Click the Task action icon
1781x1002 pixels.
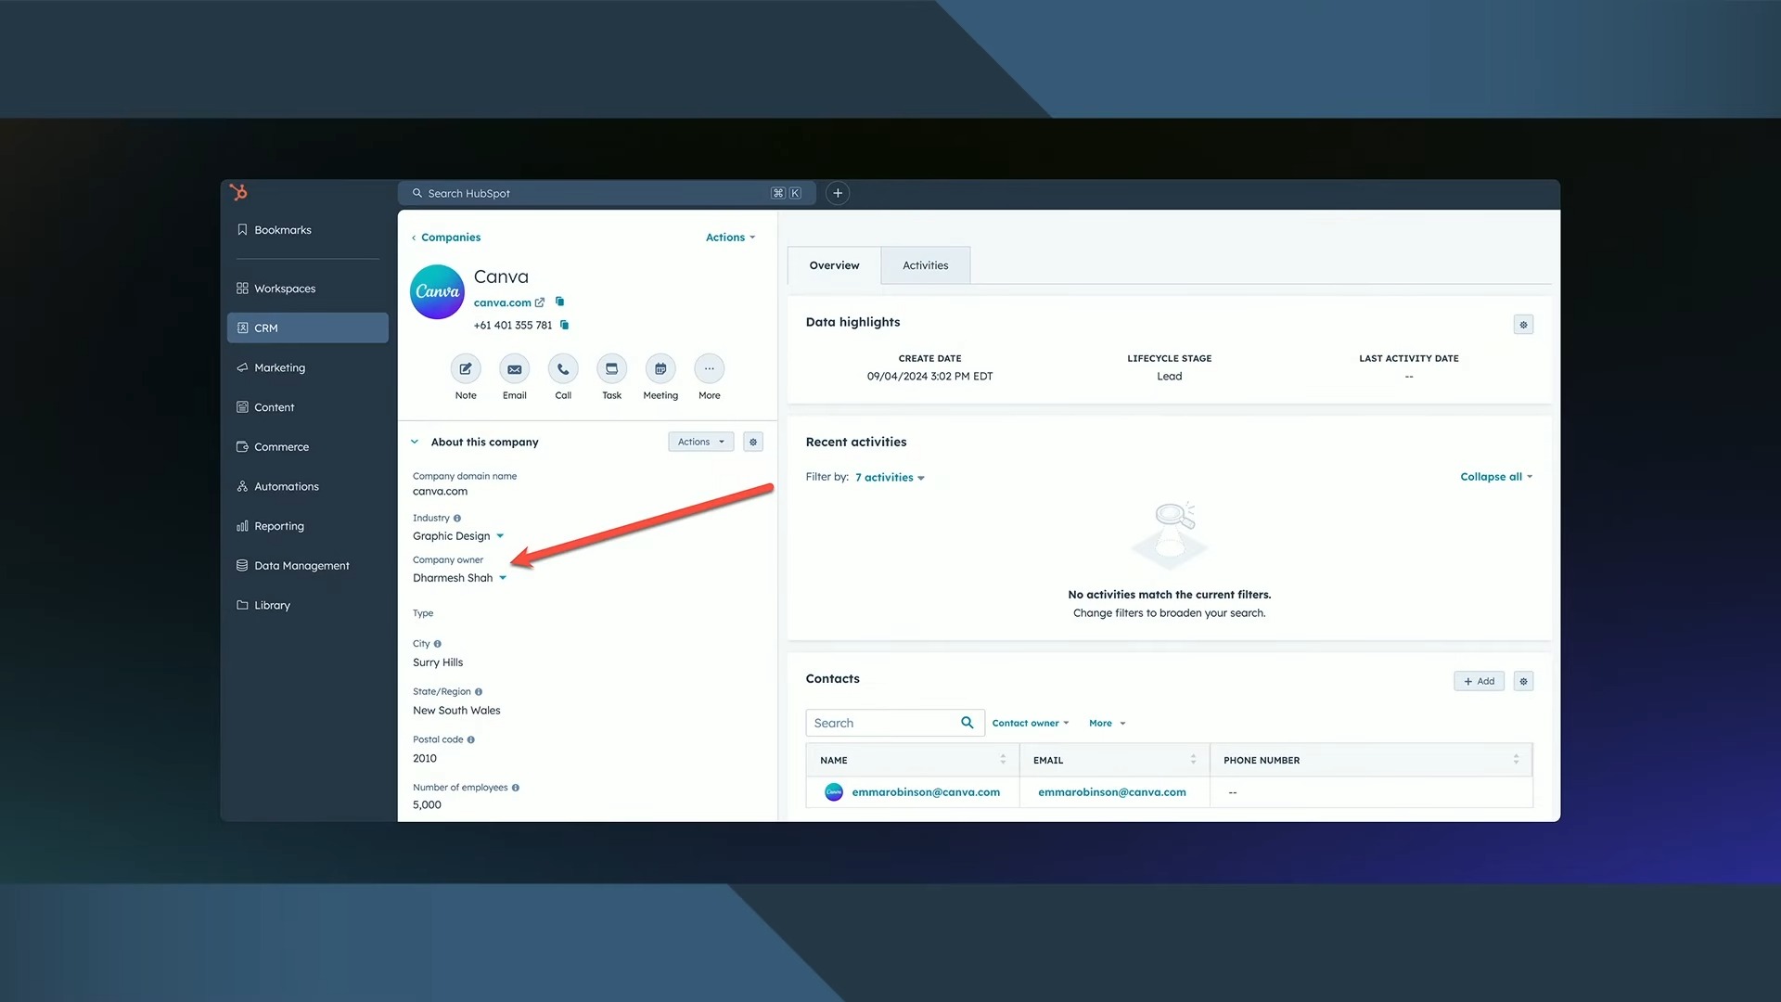click(611, 369)
